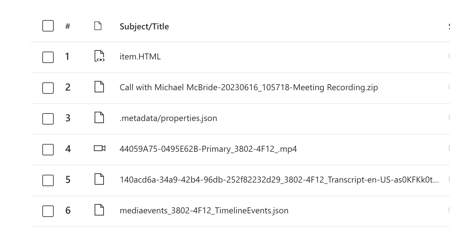The image size is (450, 242).
Task: Click the file icon beside .metadata/properties.json
Action: click(x=99, y=118)
